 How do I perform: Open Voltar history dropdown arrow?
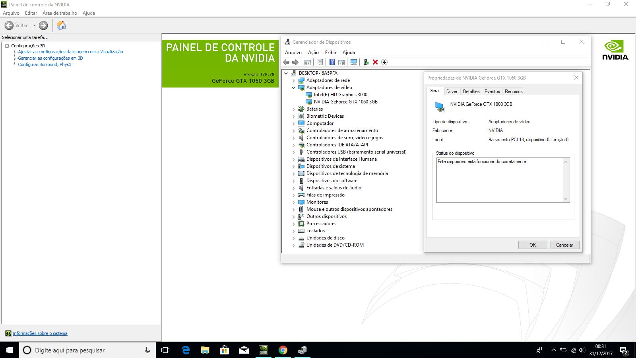34,25
